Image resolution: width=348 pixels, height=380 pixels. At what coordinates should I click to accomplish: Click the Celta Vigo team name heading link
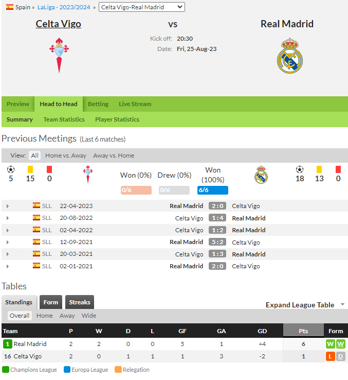[58, 24]
